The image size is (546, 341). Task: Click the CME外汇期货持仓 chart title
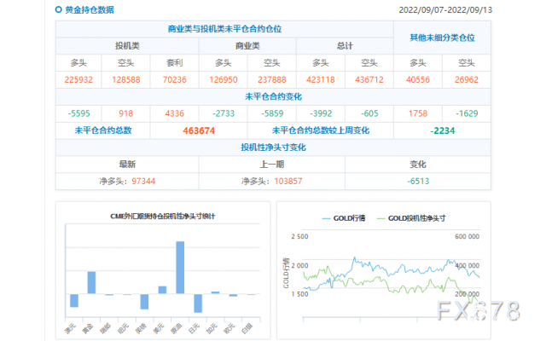click(163, 217)
